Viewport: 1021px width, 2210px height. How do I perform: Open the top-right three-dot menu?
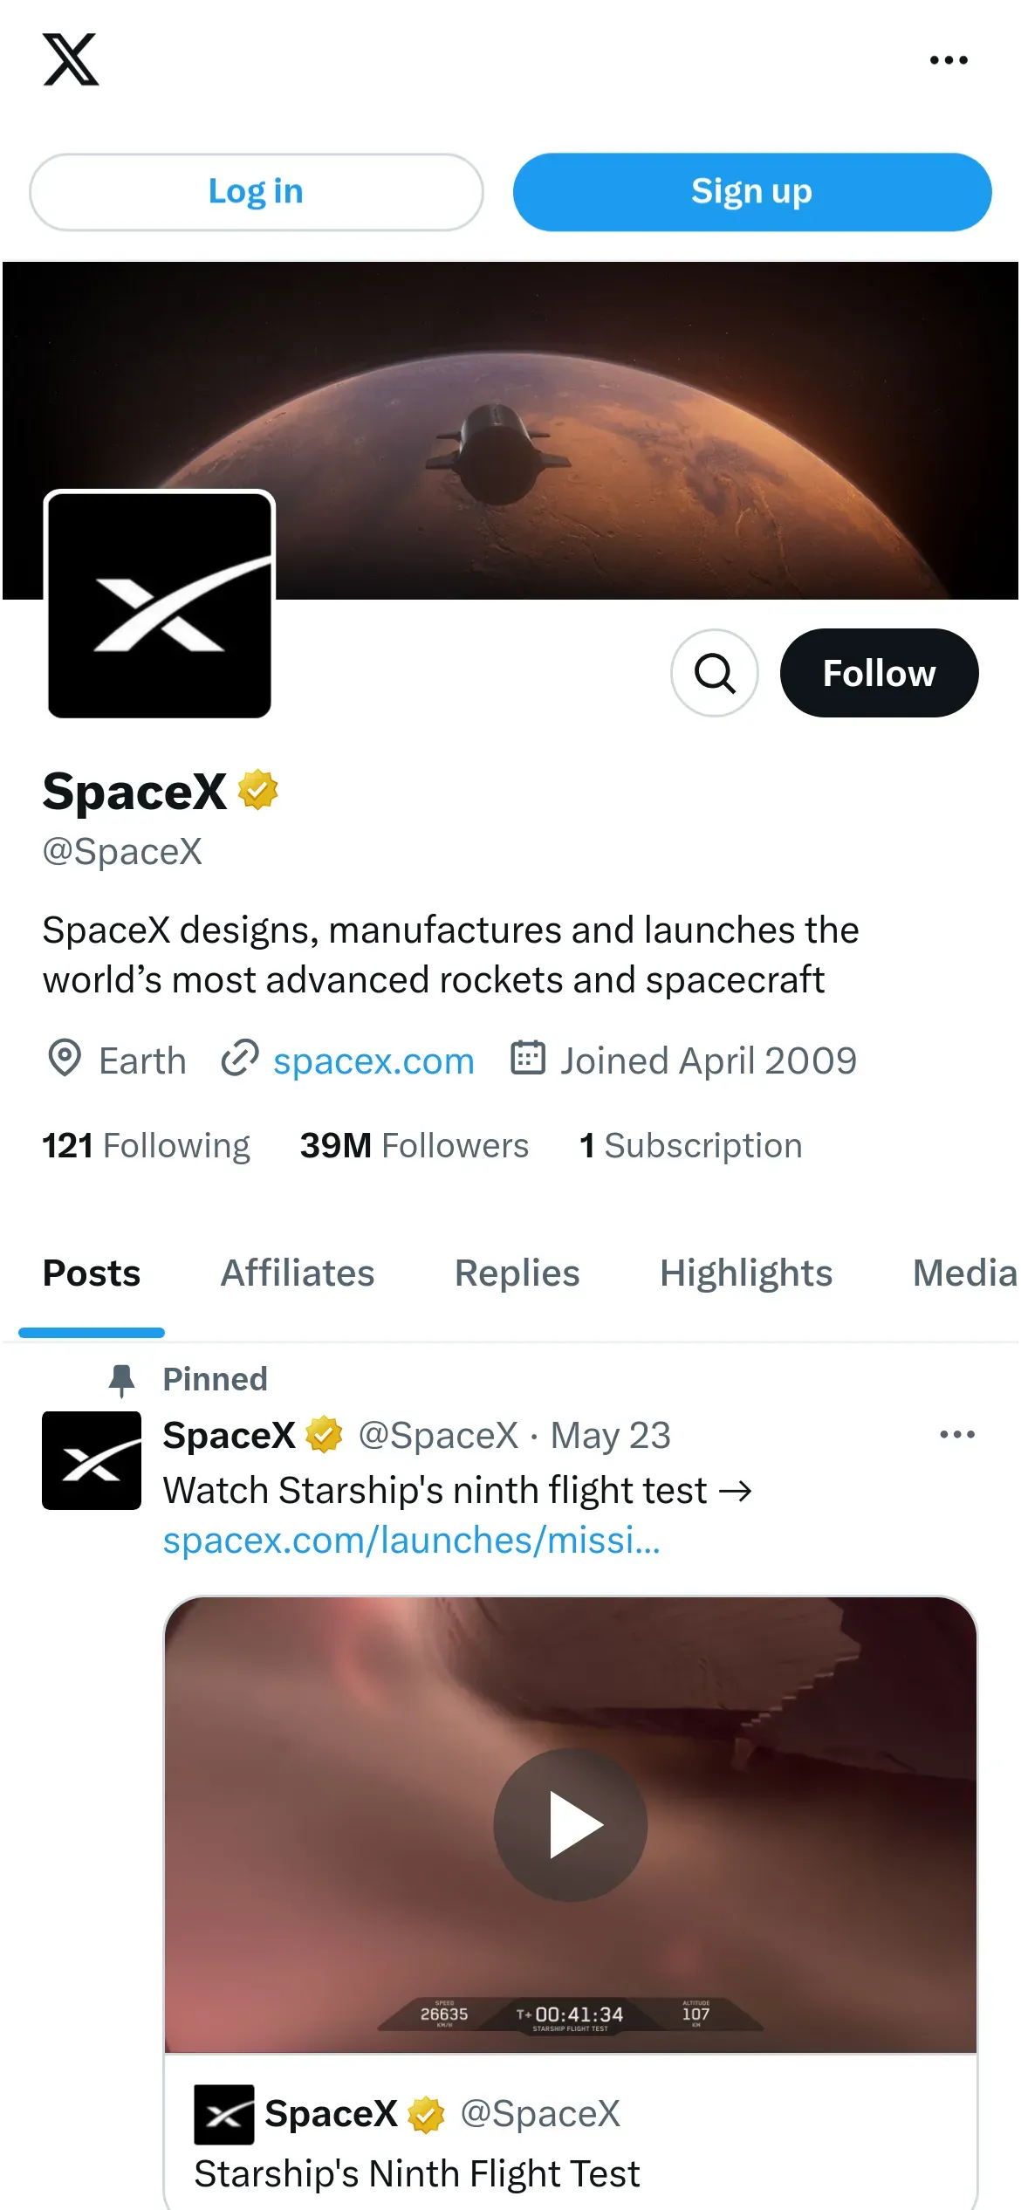click(949, 60)
